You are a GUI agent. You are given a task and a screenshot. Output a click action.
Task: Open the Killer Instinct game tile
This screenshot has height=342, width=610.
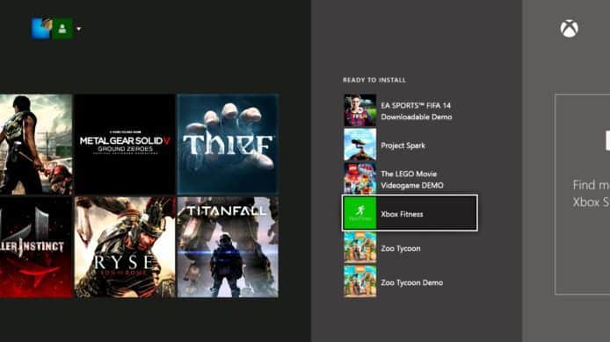(36, 247)
